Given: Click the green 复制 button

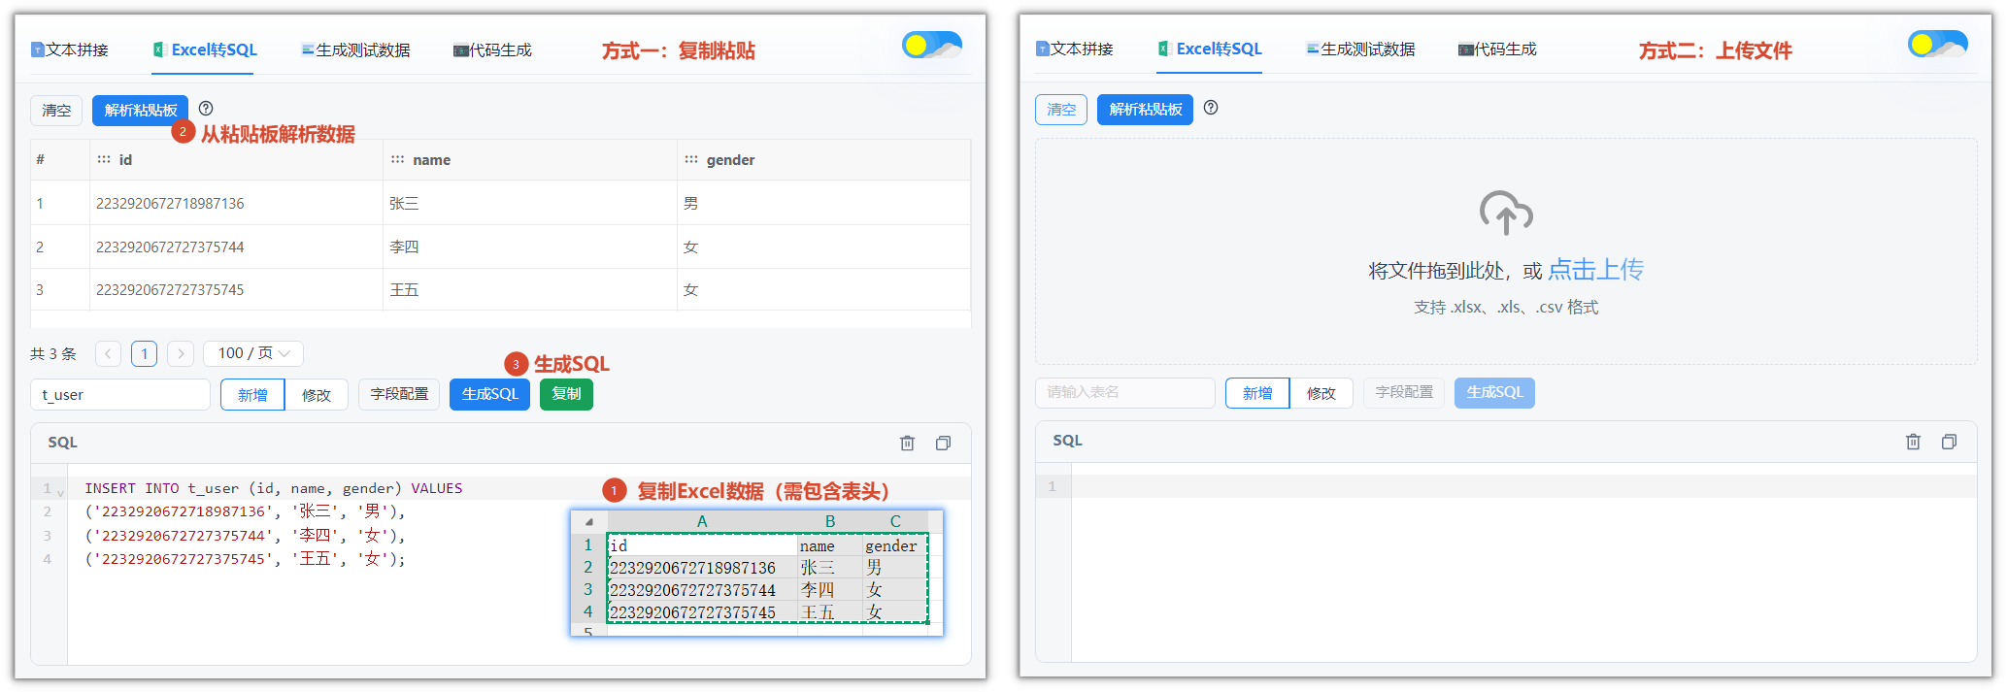Looking at the screenshot, I should [x=566, y=394].
